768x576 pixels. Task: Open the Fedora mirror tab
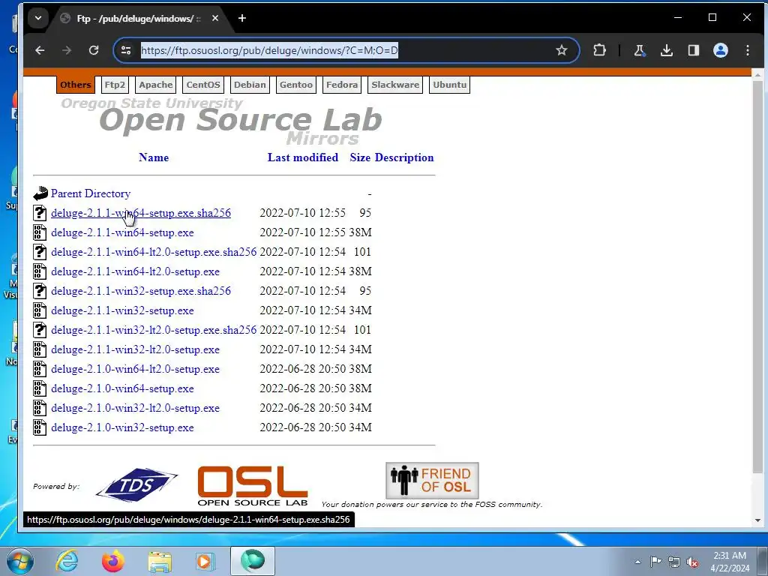coord(342,85)
